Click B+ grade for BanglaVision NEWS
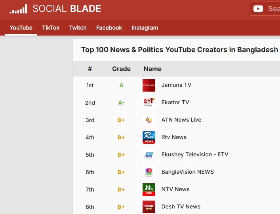The image size is (280, 214). coord(121,172)
